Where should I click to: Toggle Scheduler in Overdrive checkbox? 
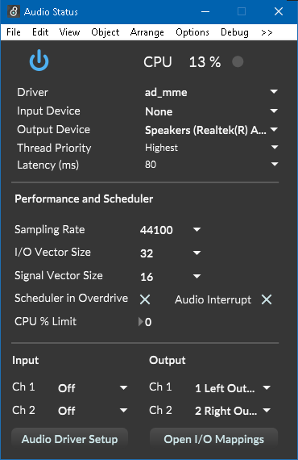coord(145,299)
